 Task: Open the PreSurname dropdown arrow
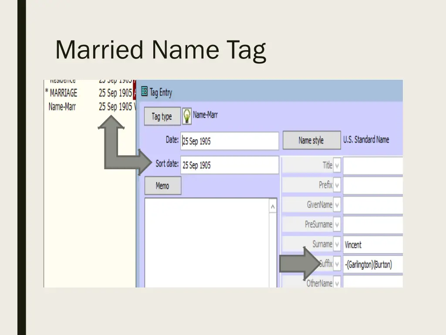click(x=338, y=225)
